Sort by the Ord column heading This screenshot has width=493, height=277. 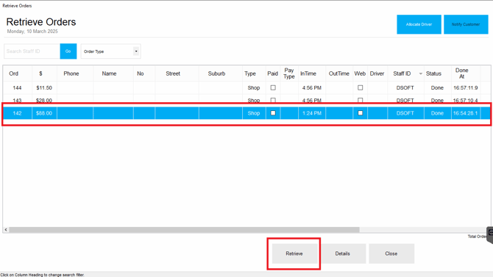pos(13,73)
